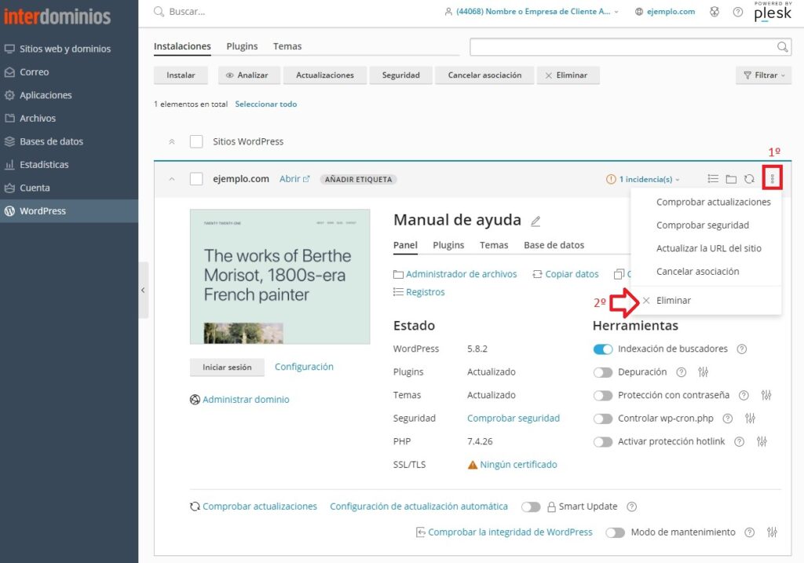Toggle the Smart Update switch
The image size is (804, 563).
click(x=531, y=506)
